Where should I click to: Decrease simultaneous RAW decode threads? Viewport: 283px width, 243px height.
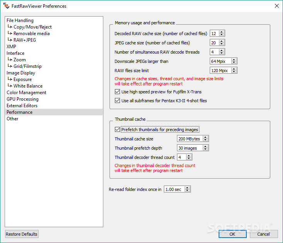point(222,53)
